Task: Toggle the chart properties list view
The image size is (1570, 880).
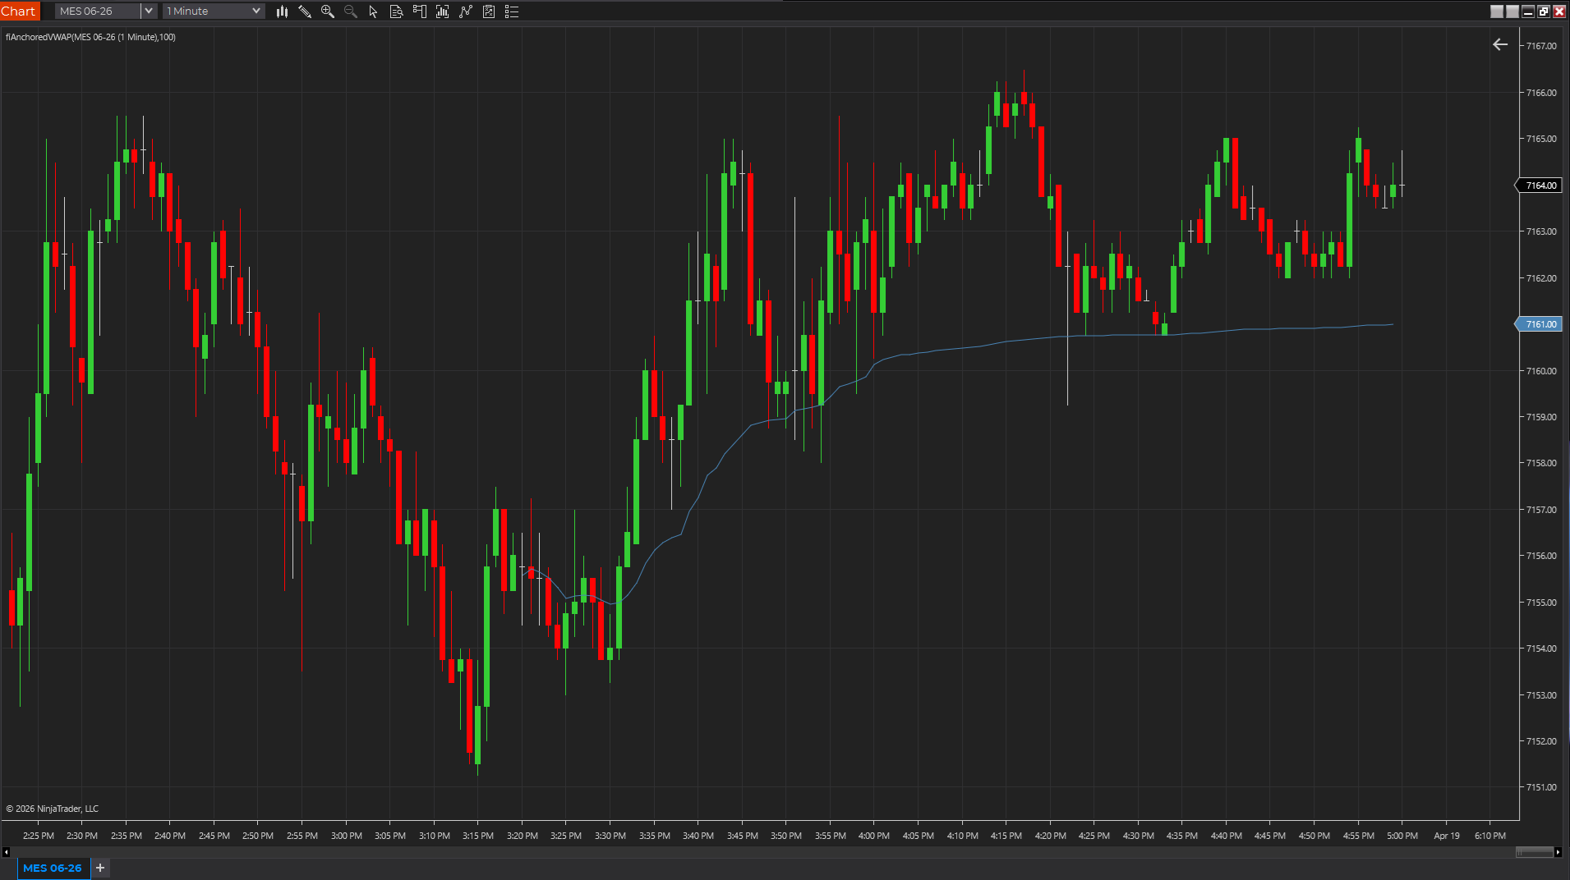Action: pos(511,11)
